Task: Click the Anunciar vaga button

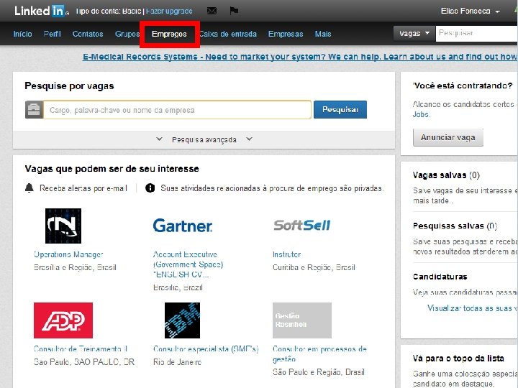Action: pos(448,137)
